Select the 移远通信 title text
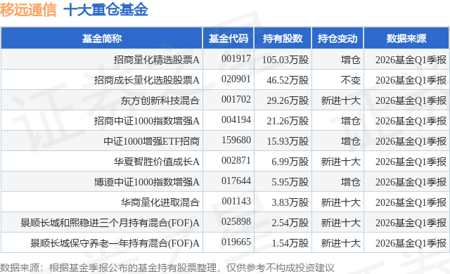Viewport: 450px width, 274px height. click(28, 10)
